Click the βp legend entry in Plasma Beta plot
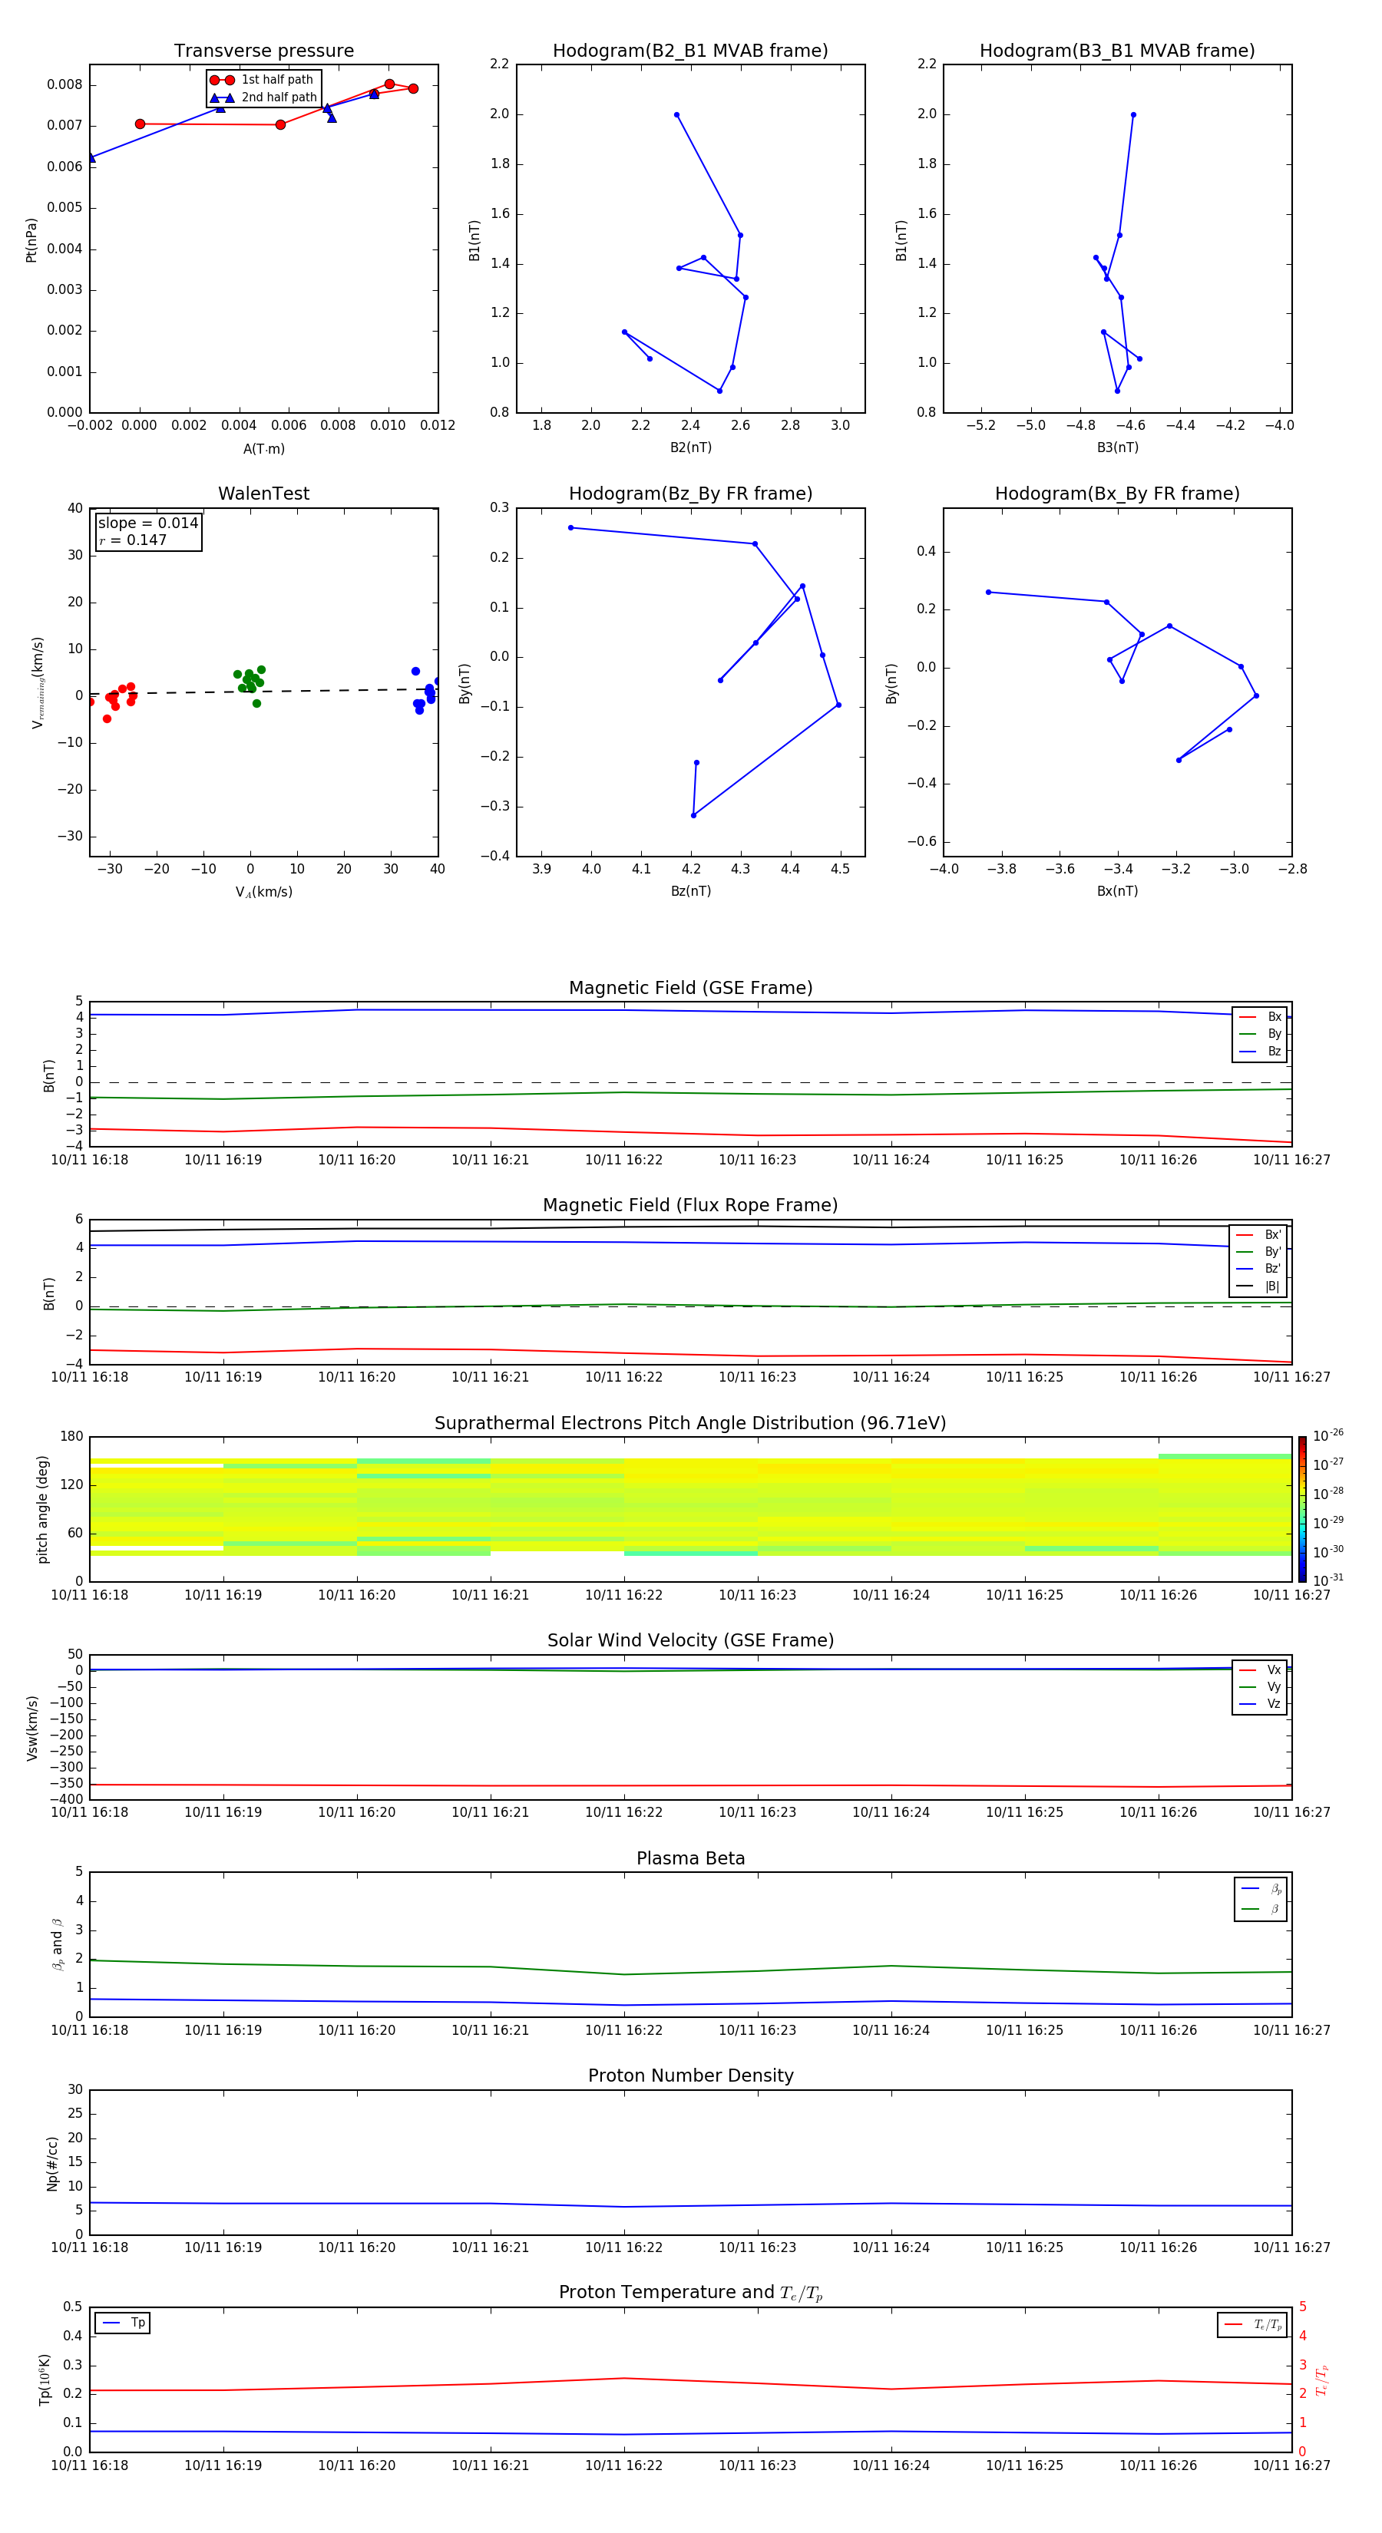The image size is (1382, 2533). 1261,1889
